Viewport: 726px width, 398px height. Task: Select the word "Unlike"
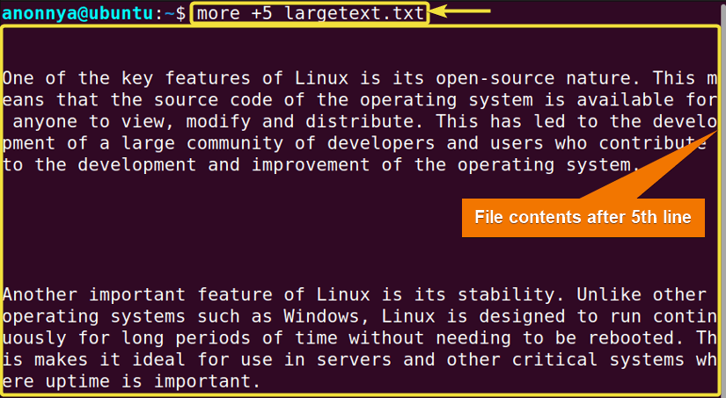pyautogui.click(x=609, y=294)
